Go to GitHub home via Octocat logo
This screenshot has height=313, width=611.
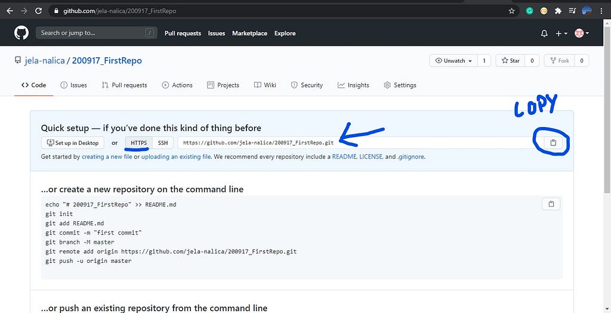21,33
